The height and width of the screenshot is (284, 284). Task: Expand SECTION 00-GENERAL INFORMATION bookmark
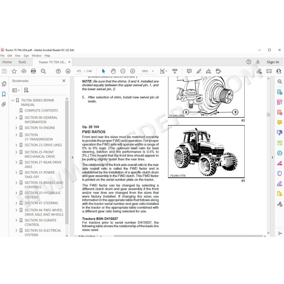[x=16, y=118]
